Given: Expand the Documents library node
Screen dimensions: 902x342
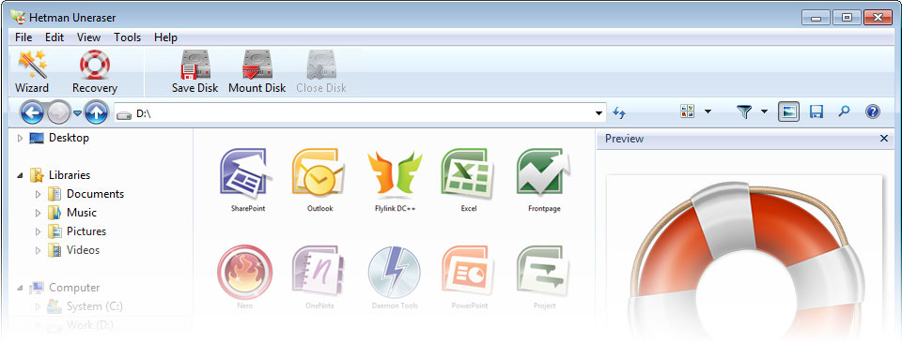Looking at the screenshot, I should [x=38, y=195].
